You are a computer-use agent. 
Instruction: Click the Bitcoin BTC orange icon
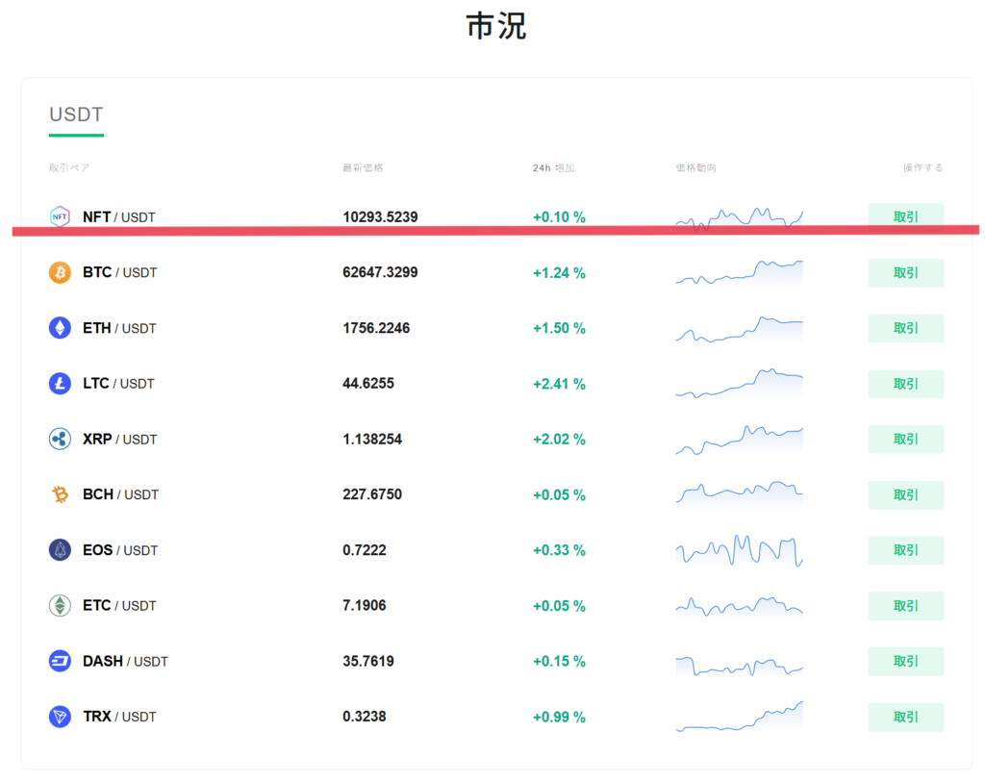tap(60, 272)
